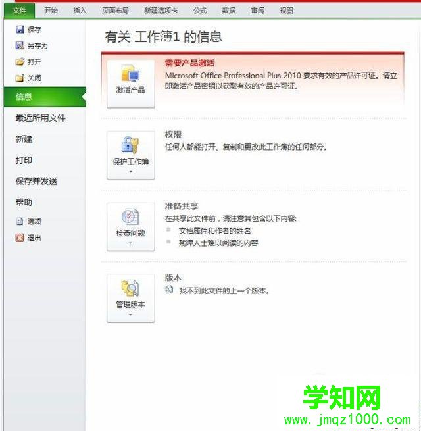Click the text 文档属性和作者的姓名
The height and width of the screenshot is (431, 421).
click(x=215, y=231)
